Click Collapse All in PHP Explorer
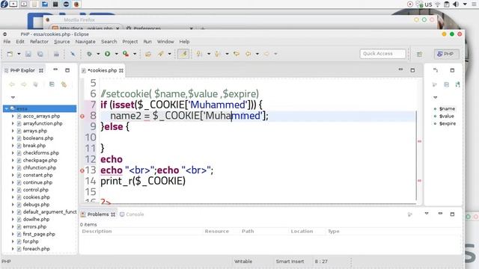This screenshot has width=479, height=269. (52, 84)
